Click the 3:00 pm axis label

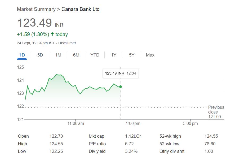191,124
